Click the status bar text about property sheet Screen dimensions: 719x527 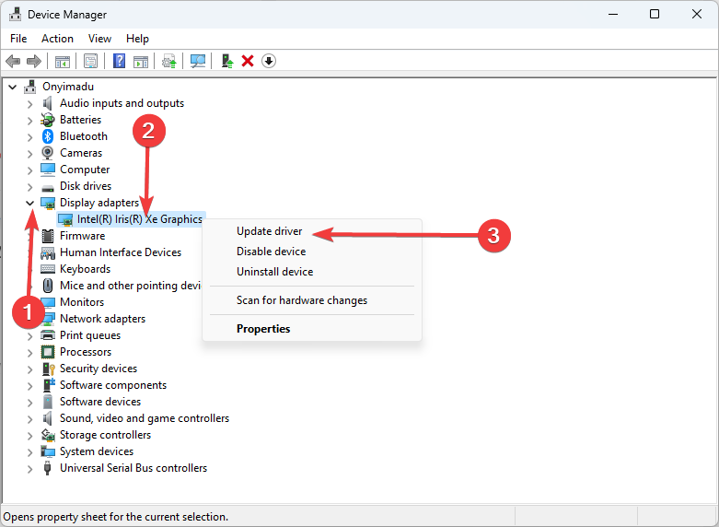tap(116, 517)
